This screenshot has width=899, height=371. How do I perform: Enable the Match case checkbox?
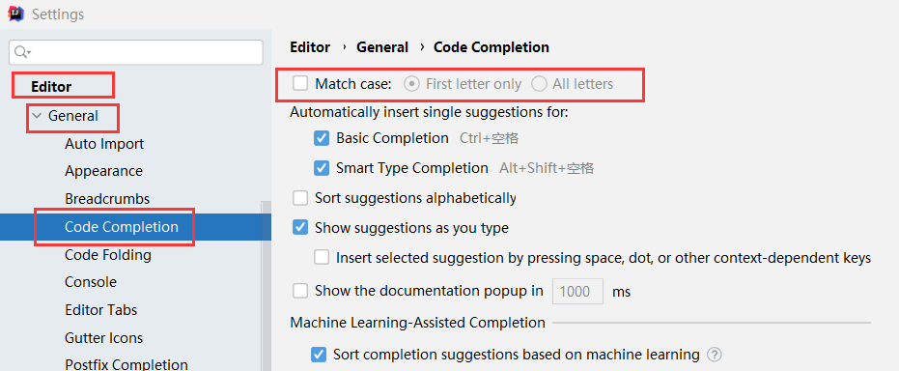[x=300, y=84]
